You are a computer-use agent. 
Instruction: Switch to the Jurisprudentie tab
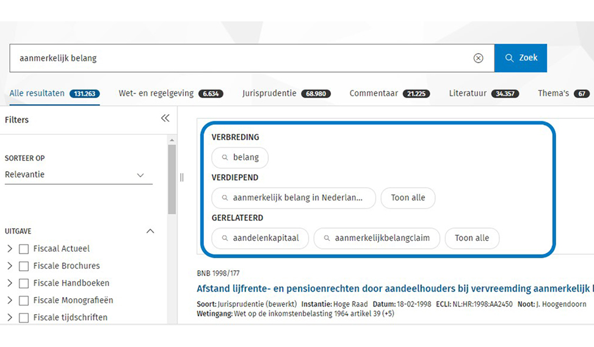(x=269, y=93)
